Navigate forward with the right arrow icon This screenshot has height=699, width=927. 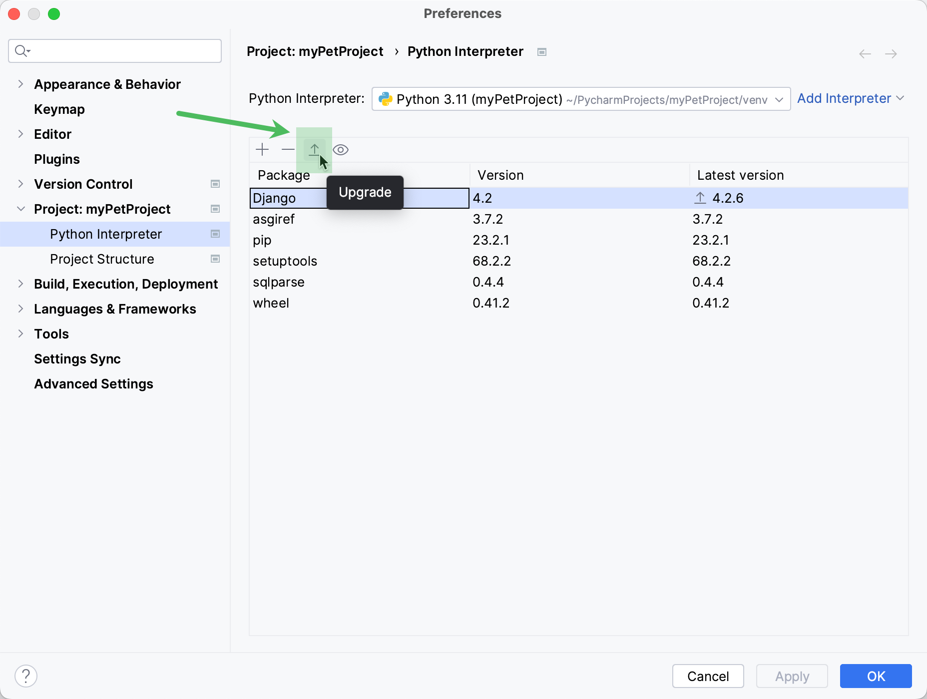coord(891,53)
